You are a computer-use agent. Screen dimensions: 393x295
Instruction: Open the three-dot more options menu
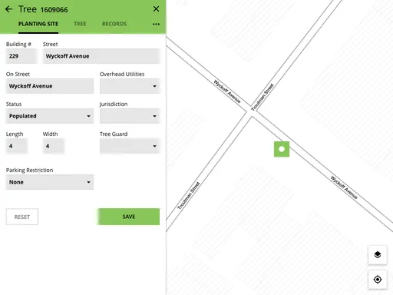pos(156,24)
